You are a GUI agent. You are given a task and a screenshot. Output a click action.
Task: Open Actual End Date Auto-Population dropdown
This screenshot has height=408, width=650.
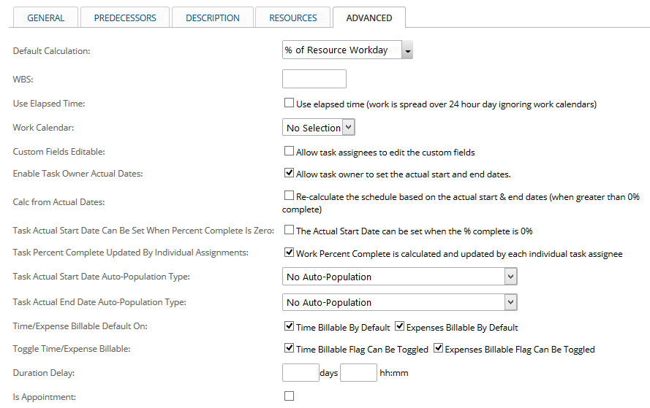[400, 302]
